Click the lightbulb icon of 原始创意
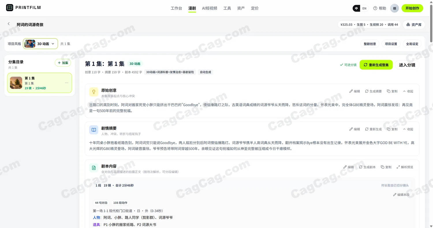 pyautogui.click(x=94, y=92)
